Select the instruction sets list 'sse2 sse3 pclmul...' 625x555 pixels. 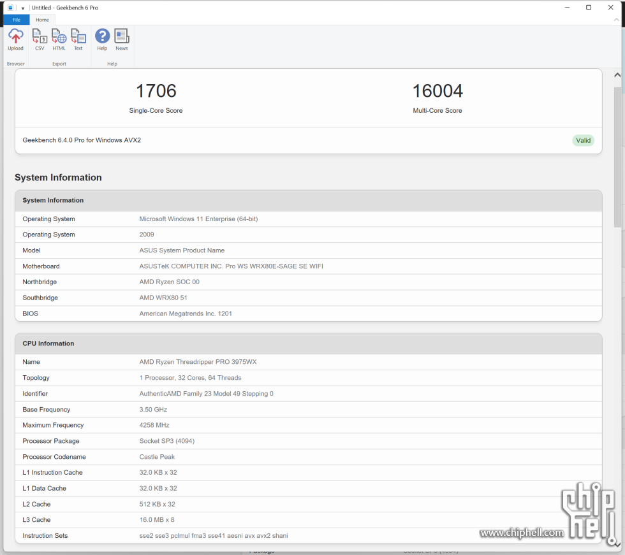point(213,536)
